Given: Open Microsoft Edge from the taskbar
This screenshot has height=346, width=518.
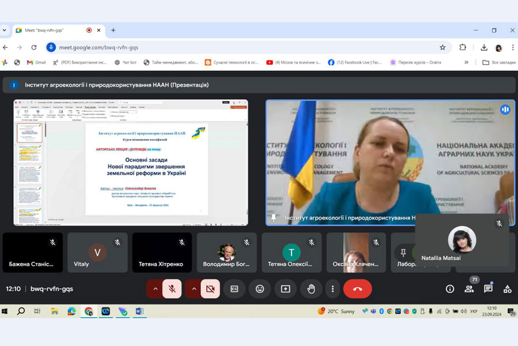Looking at the screenshot, I should (x=71, y=311).
